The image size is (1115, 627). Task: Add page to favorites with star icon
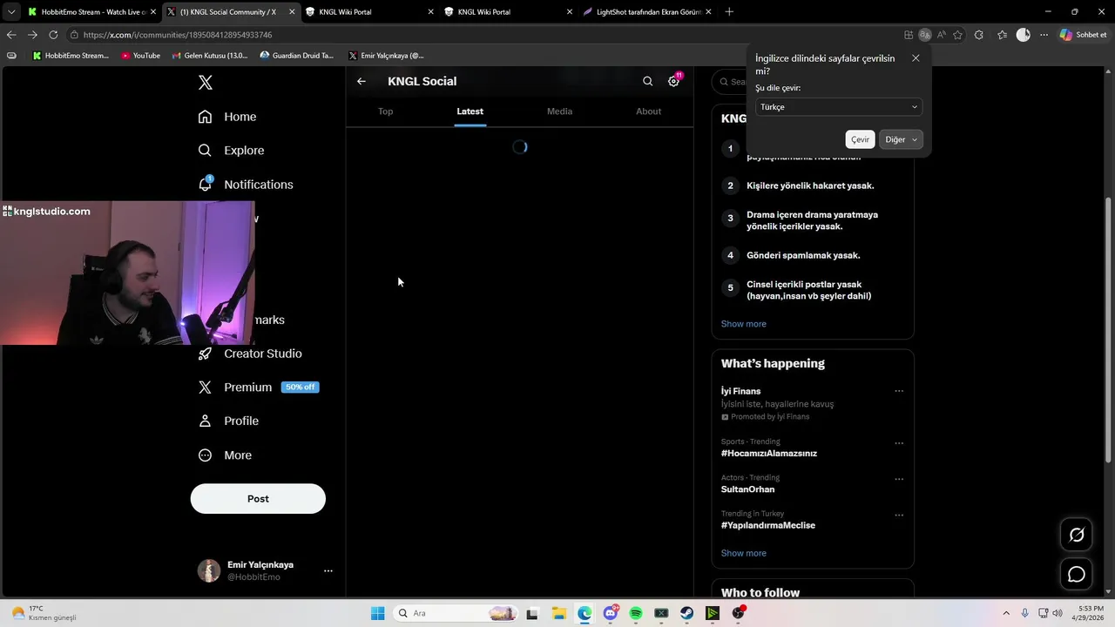pyautogui.click(x=958, y=35)
